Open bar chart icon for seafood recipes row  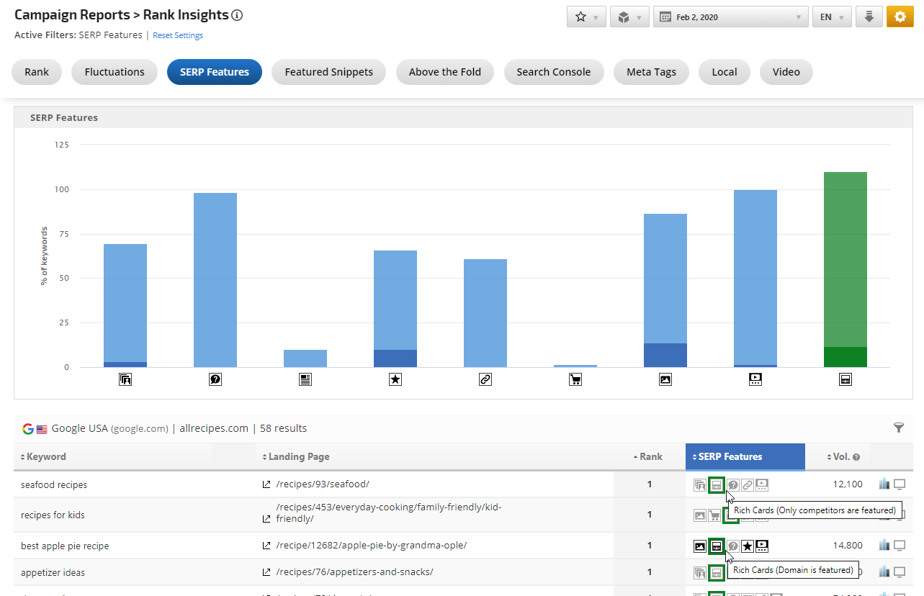(x=884, y=484)
